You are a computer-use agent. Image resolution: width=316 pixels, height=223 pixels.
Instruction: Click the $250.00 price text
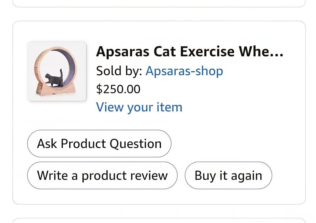point(118,89)
